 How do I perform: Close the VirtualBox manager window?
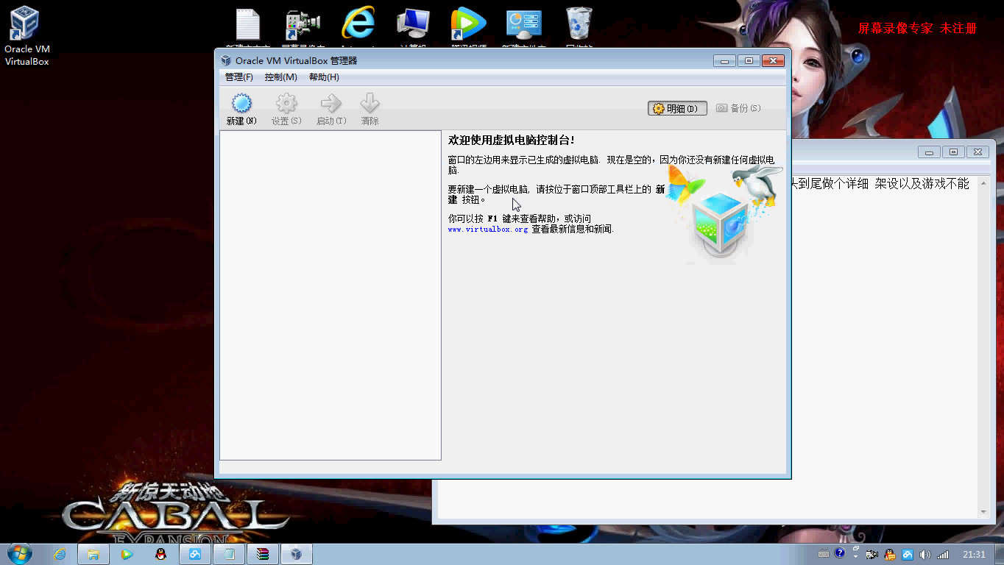[x=772, y=61]
